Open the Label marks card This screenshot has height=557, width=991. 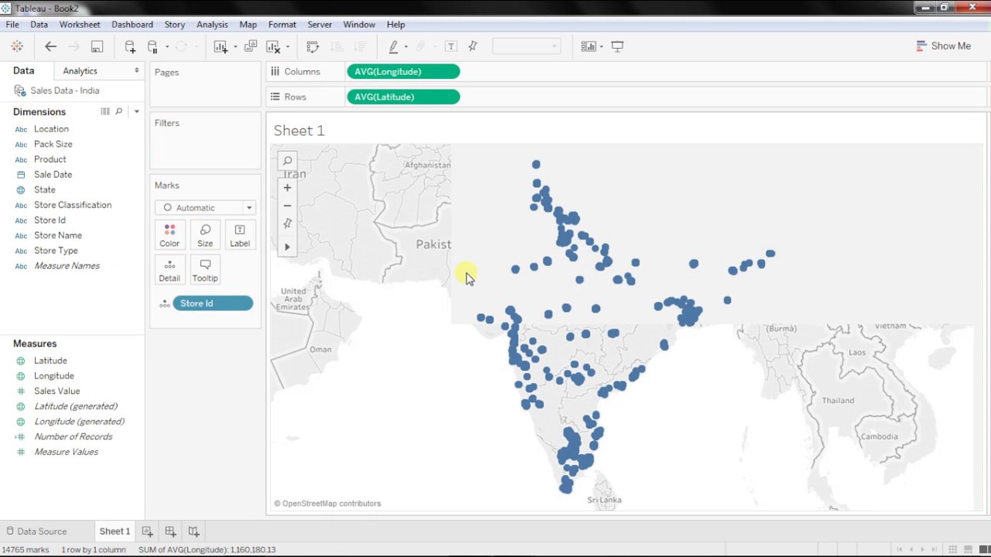tap(240, 235)
